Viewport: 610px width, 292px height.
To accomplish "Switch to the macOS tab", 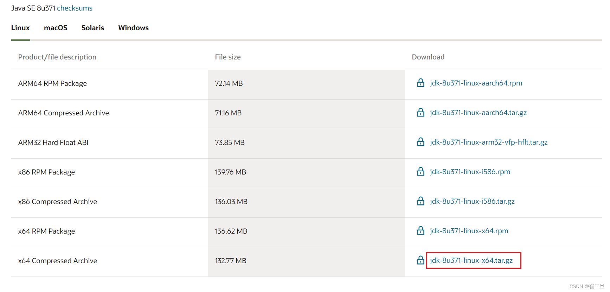I will pyautogui.click(x=56, y=28).
